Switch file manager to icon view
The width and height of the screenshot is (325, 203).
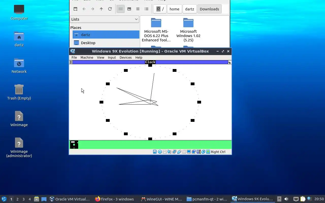point(121,9)
